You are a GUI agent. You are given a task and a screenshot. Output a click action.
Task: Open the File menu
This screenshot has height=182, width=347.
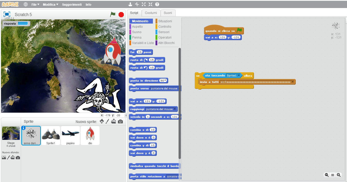click(x=35, y=4)
